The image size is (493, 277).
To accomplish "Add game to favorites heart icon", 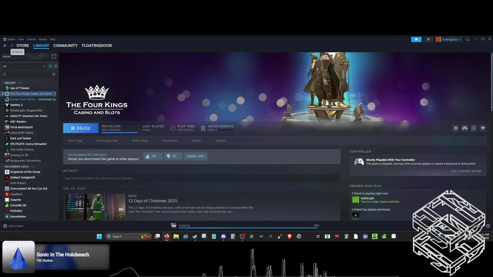I will tap(483, 128).
